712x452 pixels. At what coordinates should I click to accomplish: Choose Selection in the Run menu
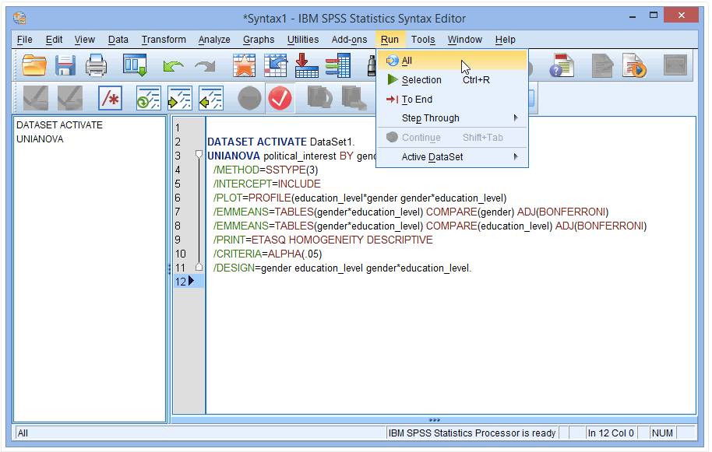coord(453,80)
